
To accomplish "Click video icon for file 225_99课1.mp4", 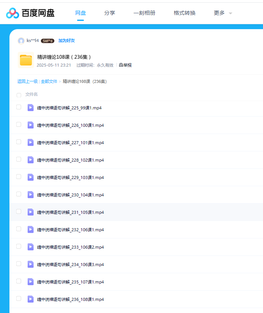I will point(31,107).
